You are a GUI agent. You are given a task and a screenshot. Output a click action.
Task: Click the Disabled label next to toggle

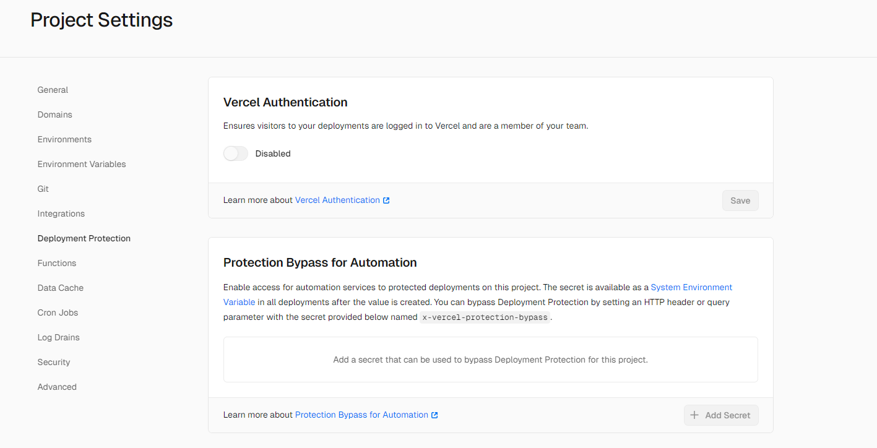click(273, 153)
